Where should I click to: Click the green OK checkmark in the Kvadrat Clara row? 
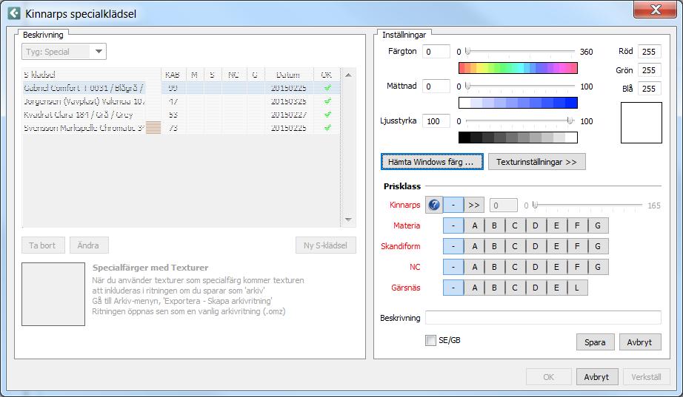tap(327, 115)
